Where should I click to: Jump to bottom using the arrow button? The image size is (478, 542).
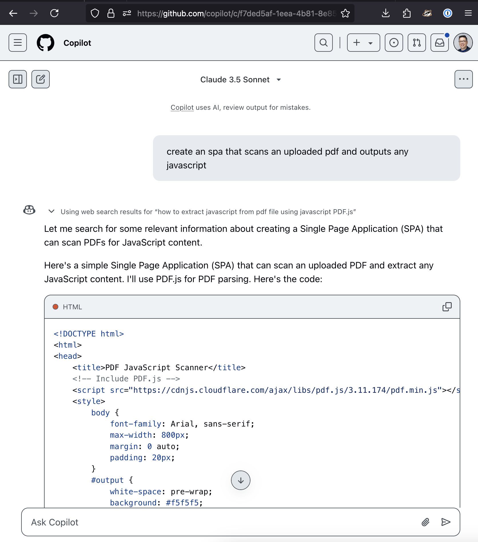[240, 481]
